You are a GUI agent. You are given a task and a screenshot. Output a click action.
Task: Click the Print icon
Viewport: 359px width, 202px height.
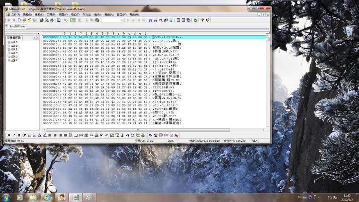41,20
